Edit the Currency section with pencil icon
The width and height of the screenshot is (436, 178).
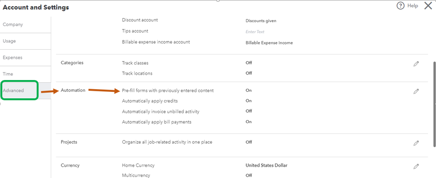pyautogui.click(x=416, y=166)
